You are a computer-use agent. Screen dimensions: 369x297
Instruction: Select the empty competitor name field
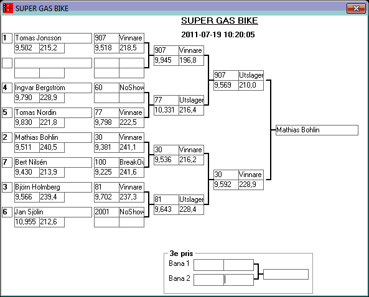point(53,63)
